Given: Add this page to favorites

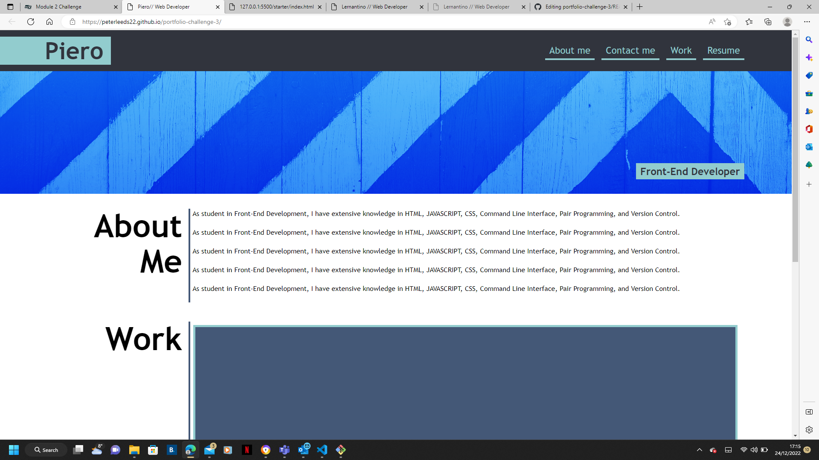Looking at the screenshot, I should point(728,22).
